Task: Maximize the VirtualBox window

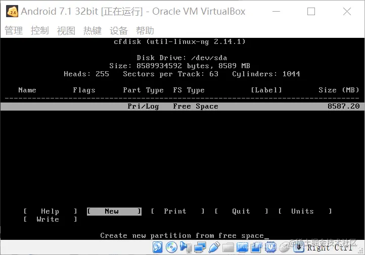Action: [311, 11]
